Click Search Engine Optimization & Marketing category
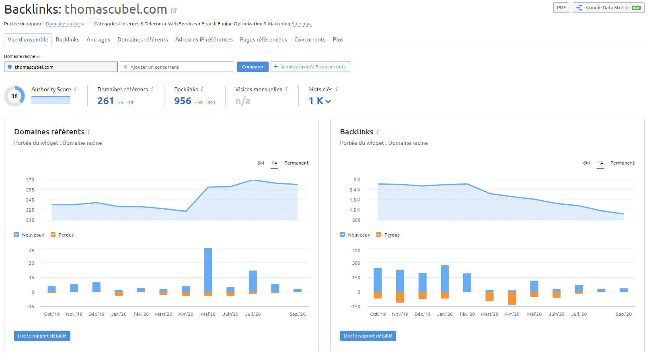 246,24
